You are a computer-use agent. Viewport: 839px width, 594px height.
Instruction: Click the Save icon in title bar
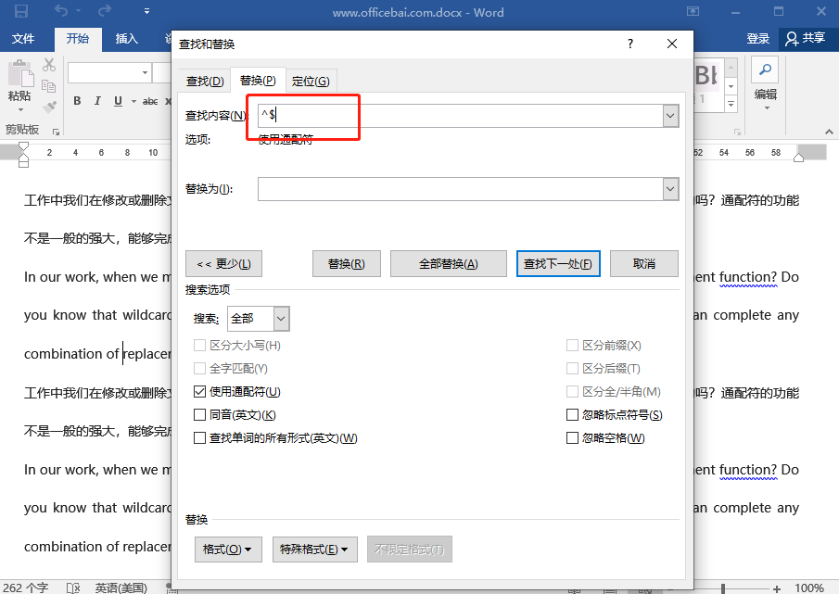(x=21, y=11)
